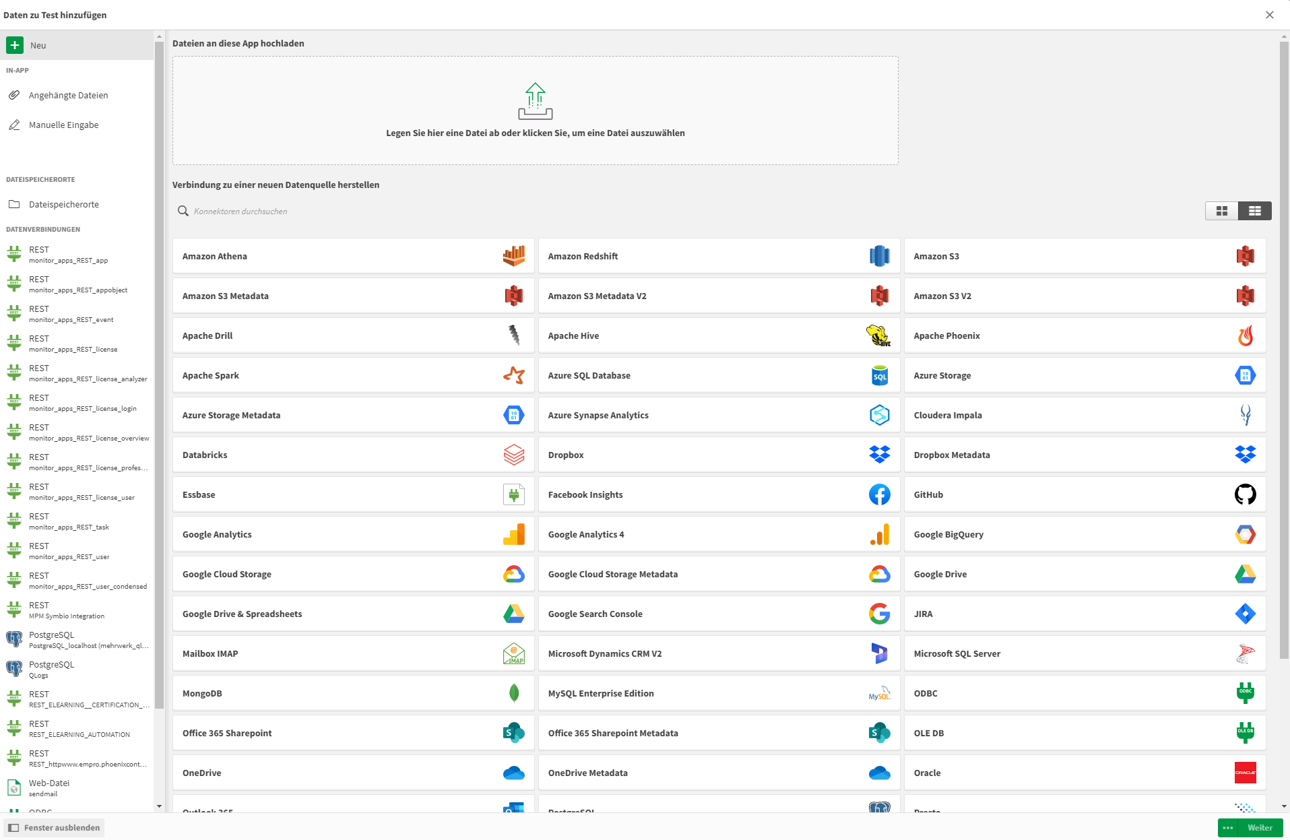
Task: Open the OLE DB connector
Action: (1085, 733)
